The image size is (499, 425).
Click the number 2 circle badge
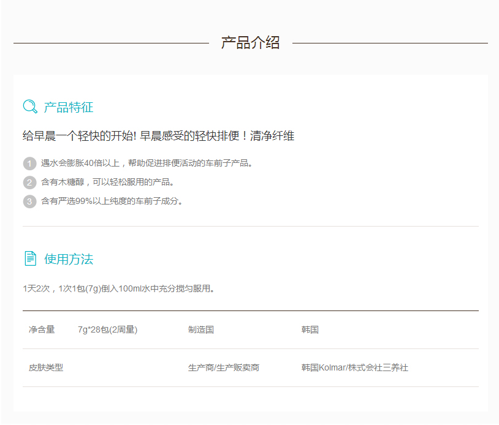point(29,182)
